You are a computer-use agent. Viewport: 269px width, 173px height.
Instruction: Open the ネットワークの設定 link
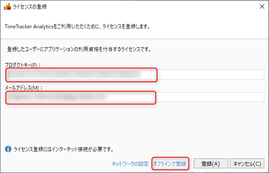pyautogui.click(x=130, y=164)
